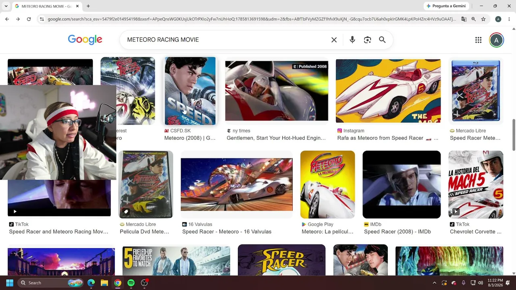The width and height of the screenshot is (516, 290).
Task: Open the Google Play Meteoro poster thumbnail
Action: (x=327, y=184)
